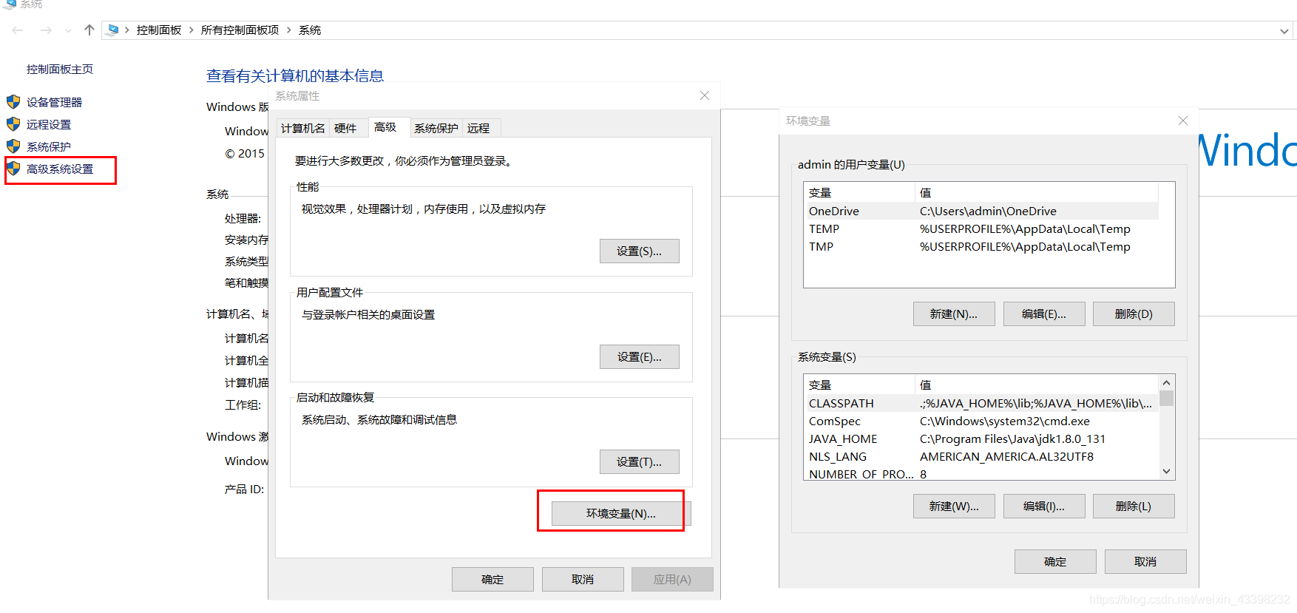This screenshot has height=613, width=1297.
Task: Click the C:\Users\admin\OneDrive value cell
Action: point(988,211)
